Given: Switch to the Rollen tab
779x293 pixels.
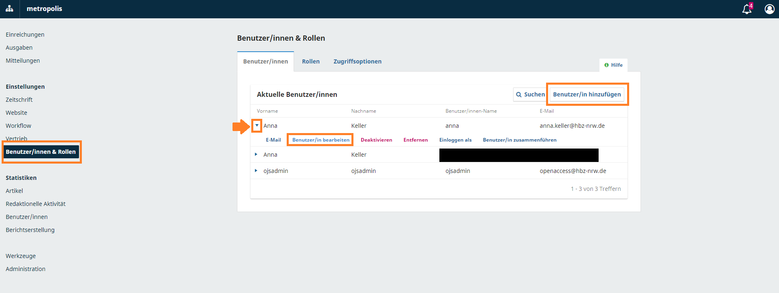Looking at the screenshot, I should (310, 61).
